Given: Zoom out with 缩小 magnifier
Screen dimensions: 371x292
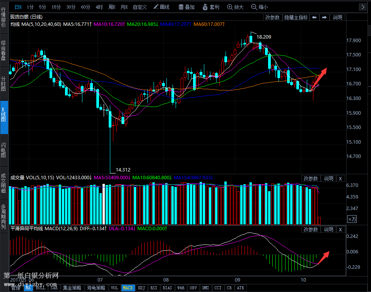Looking at the screenshot, I should [259, 7].
